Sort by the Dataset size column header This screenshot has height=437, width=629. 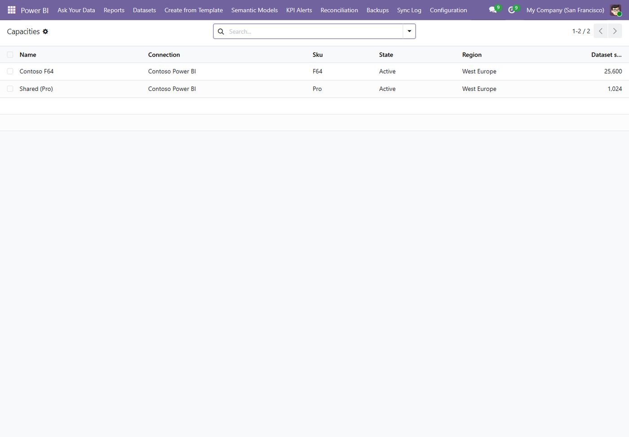pyautogui.click(x=607, y=55)
